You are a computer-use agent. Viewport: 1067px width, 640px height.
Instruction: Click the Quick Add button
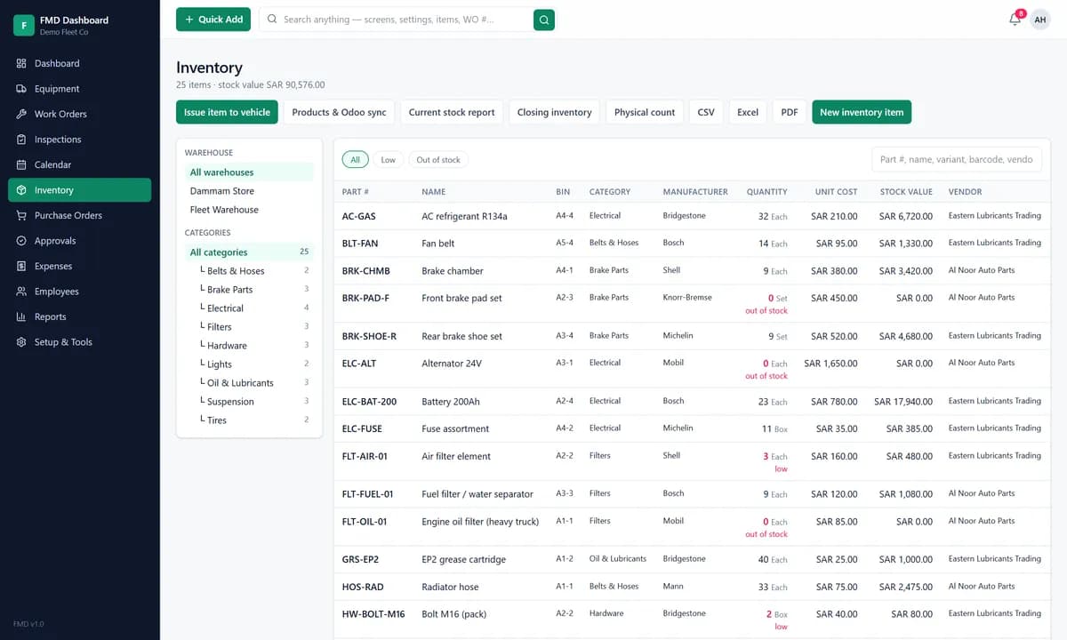(x=213, y=20)
